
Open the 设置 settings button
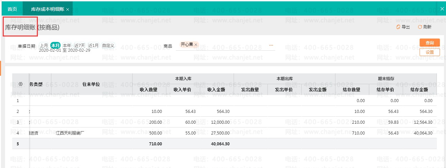click(429, 52)
